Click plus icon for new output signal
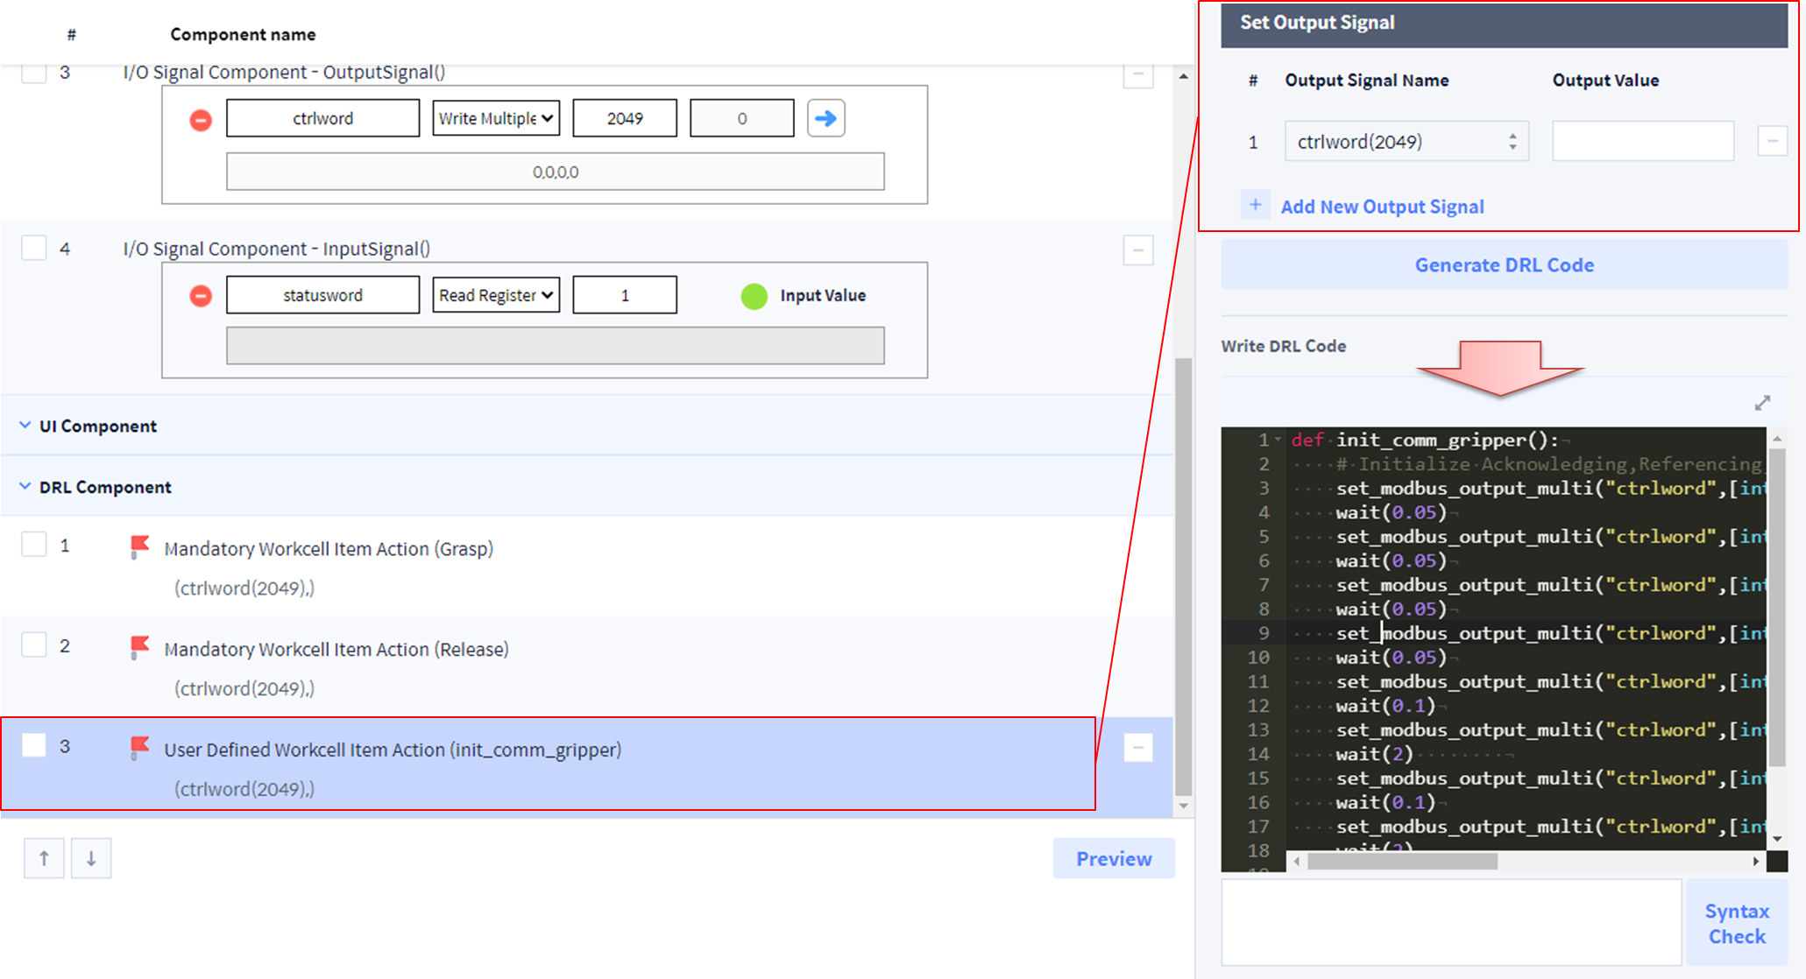The height and width of the screenshot is (979, 1806). (x=1255, y=206)
